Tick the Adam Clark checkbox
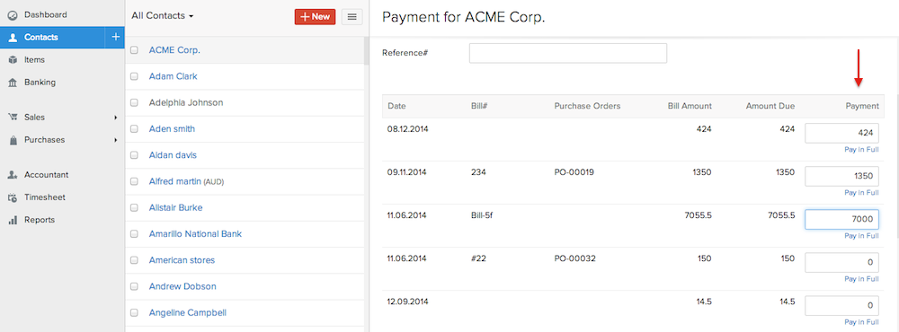 coord(134,76)
